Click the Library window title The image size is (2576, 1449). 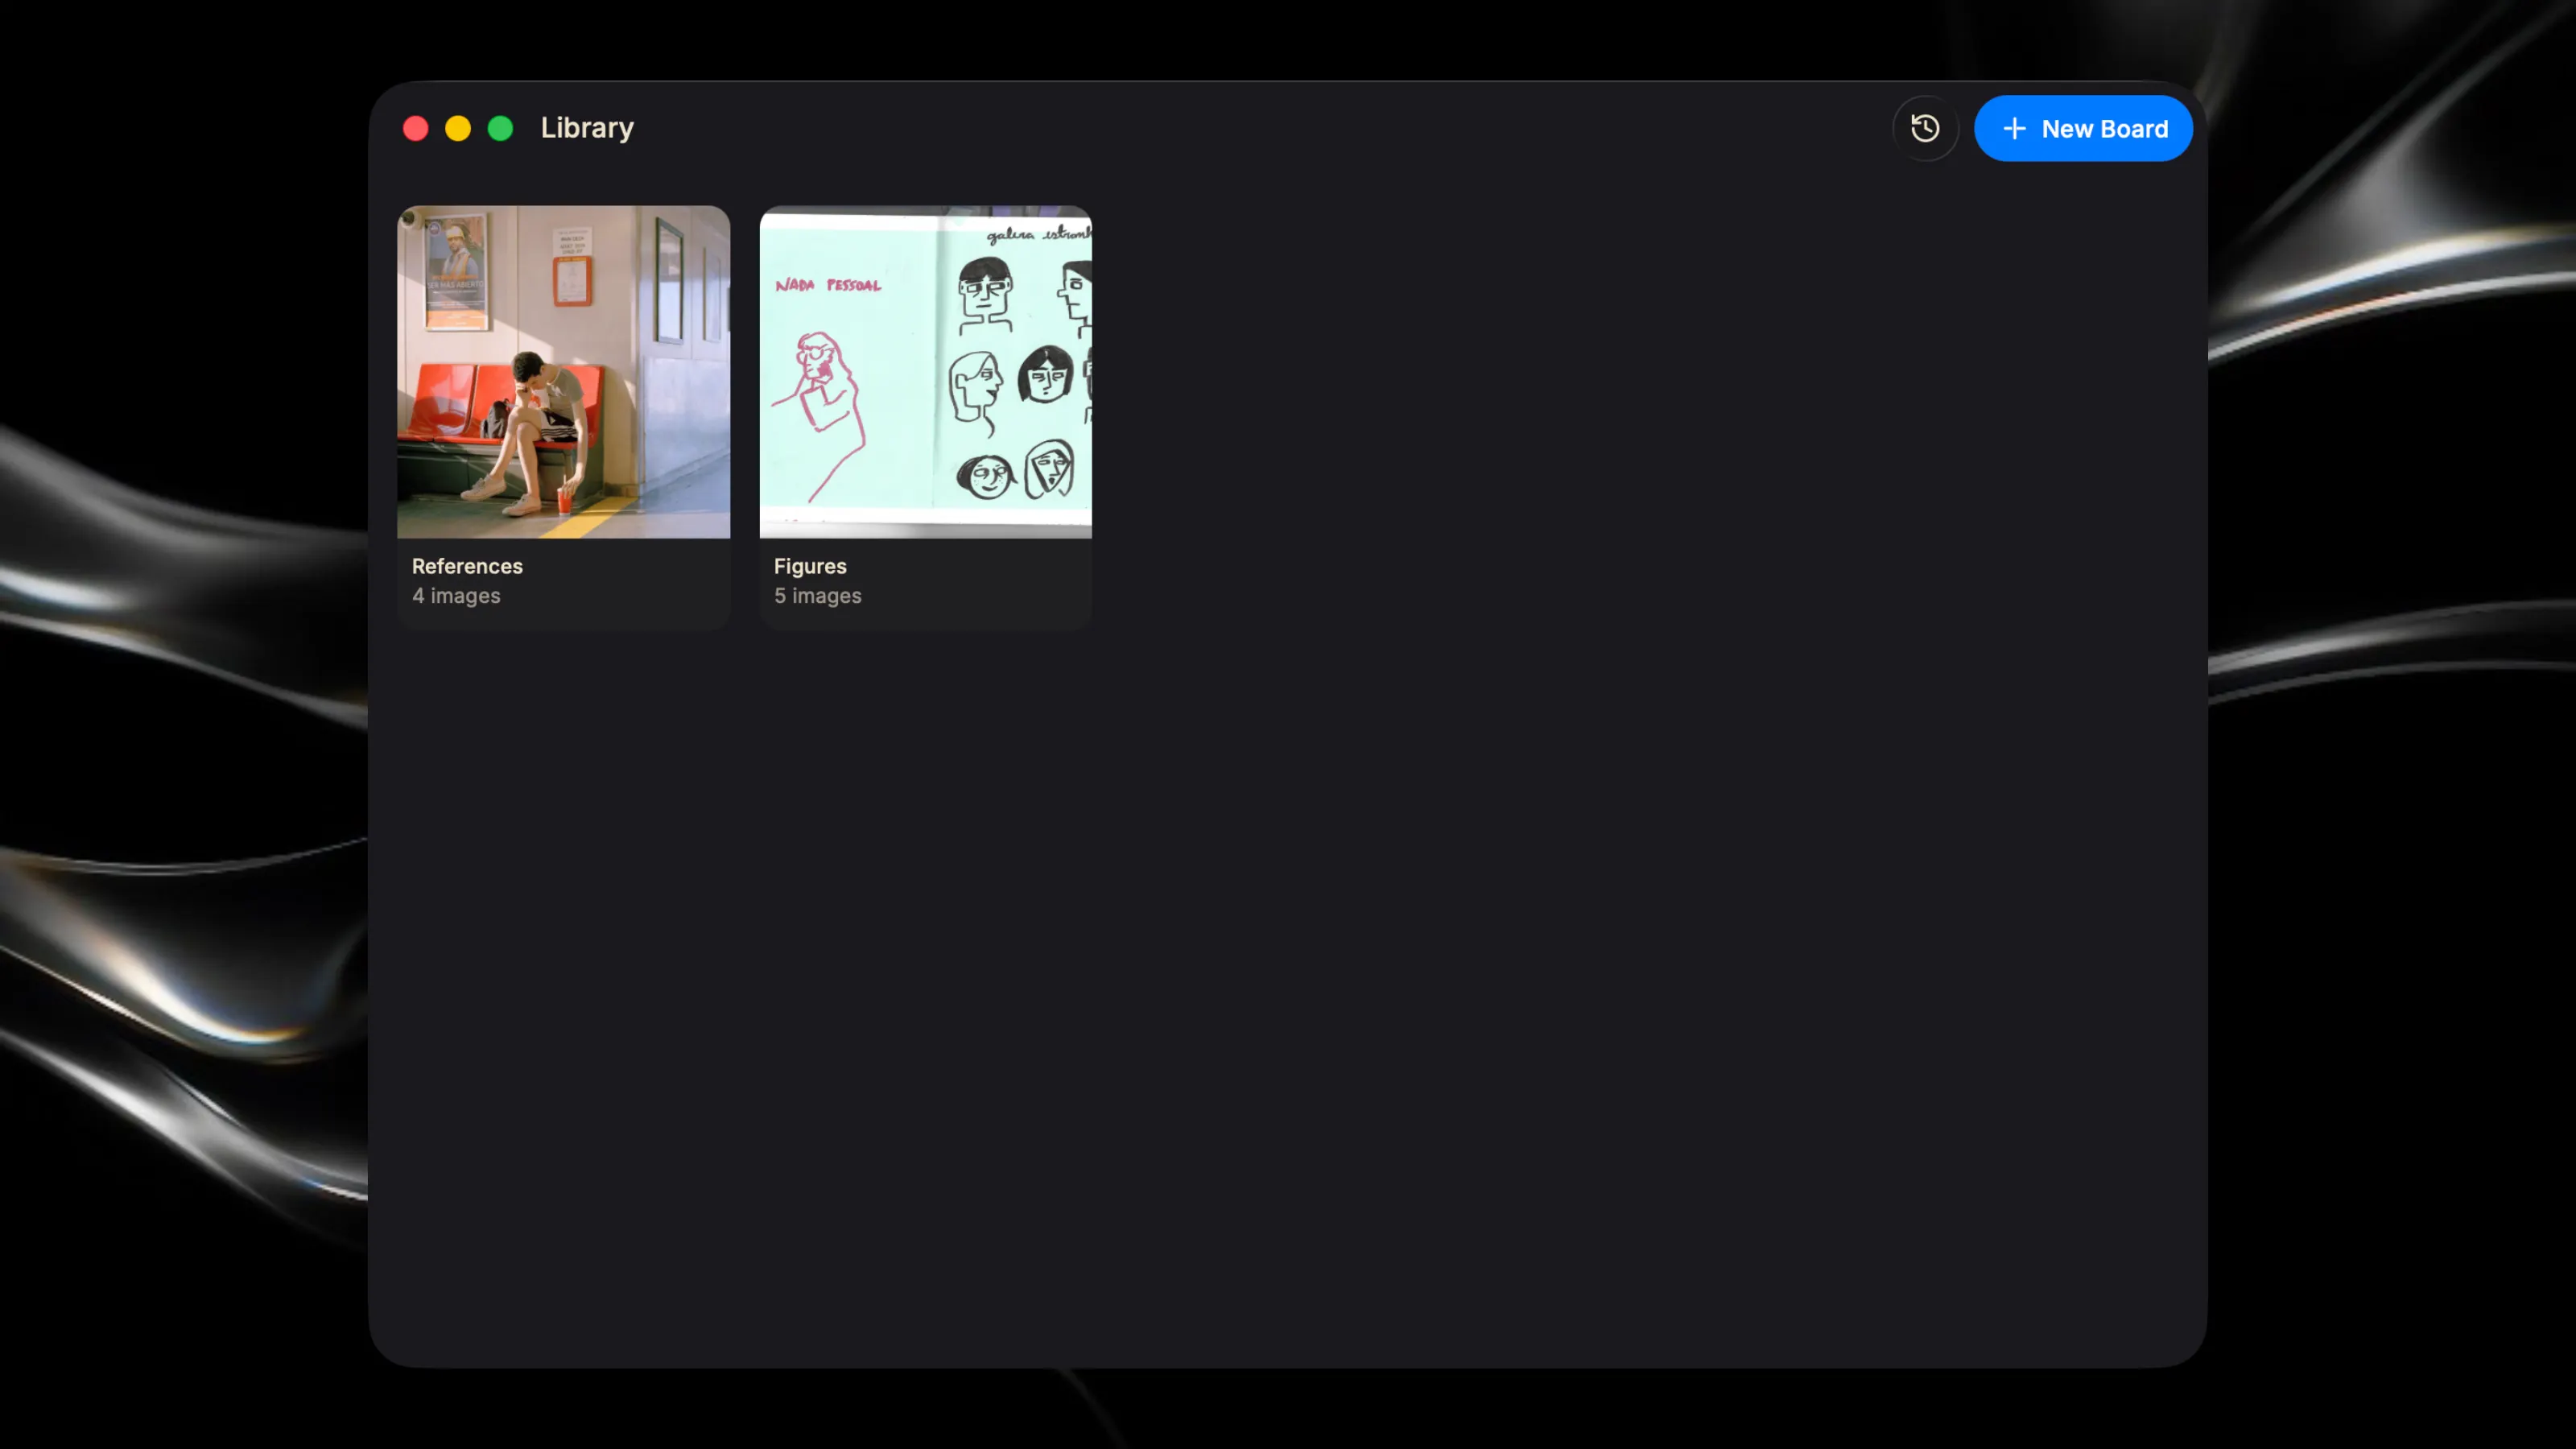tap(587, 128)
